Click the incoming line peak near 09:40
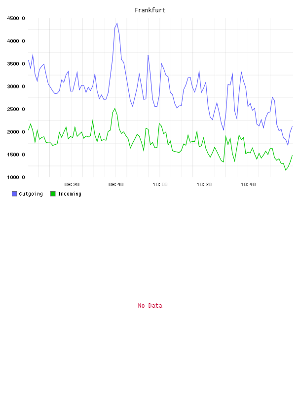 pyautogui.click(x=115, y=109)
